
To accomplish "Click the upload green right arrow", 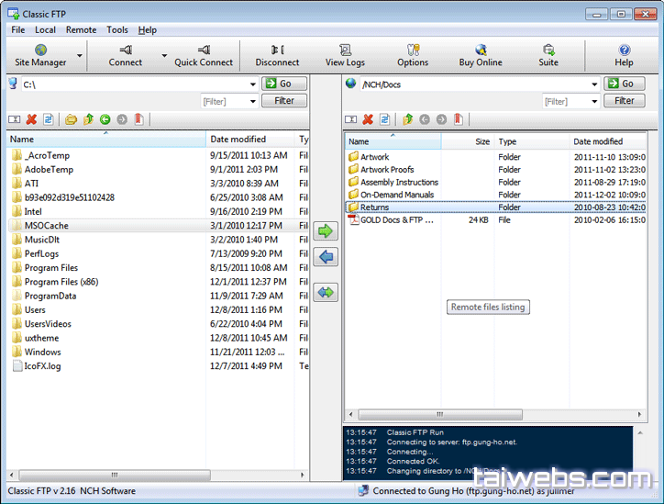I will pyautogui.click(x=326, y=230).
